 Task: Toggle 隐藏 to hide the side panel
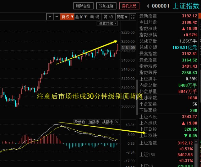pos(122,17)
